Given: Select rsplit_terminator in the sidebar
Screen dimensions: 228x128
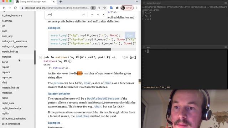Looking at the screenshot, I should click(11, 108).
